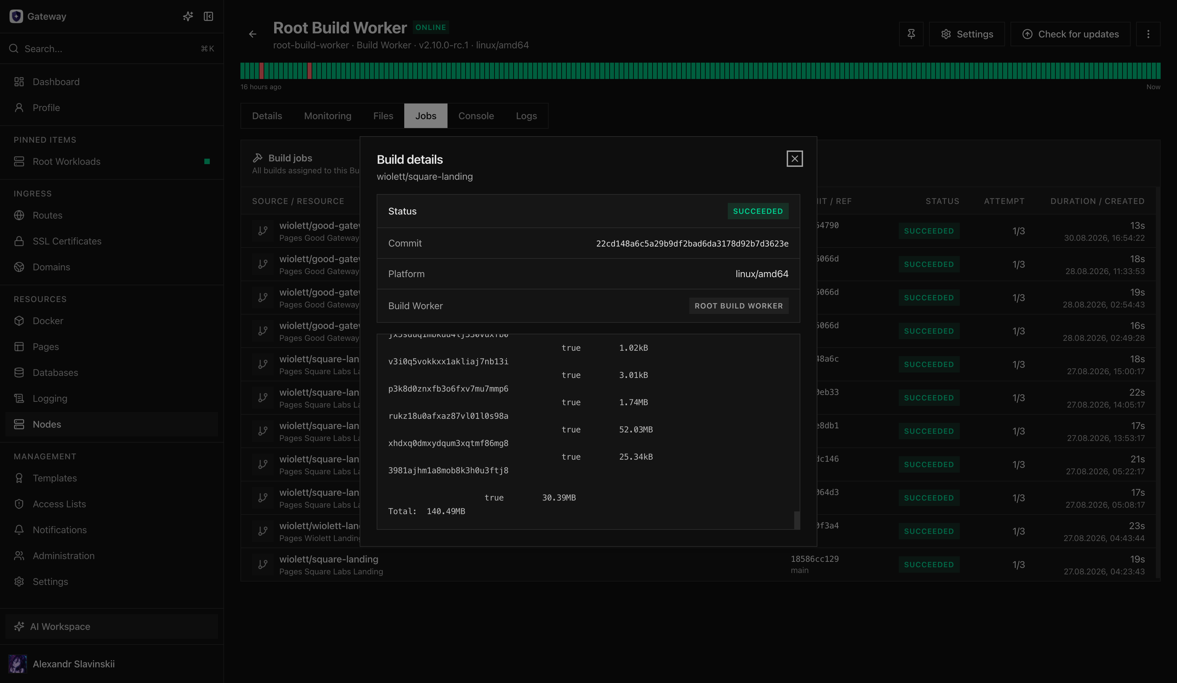The image size is (1177, 683).
Task: Click 1/3 attempt in 27.08.2026, 15:00:17 row
Action: pyautogui.click(x=1018, y=365)
